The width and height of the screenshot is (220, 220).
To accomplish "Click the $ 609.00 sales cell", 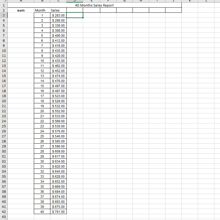I will [x=58, y=151].
